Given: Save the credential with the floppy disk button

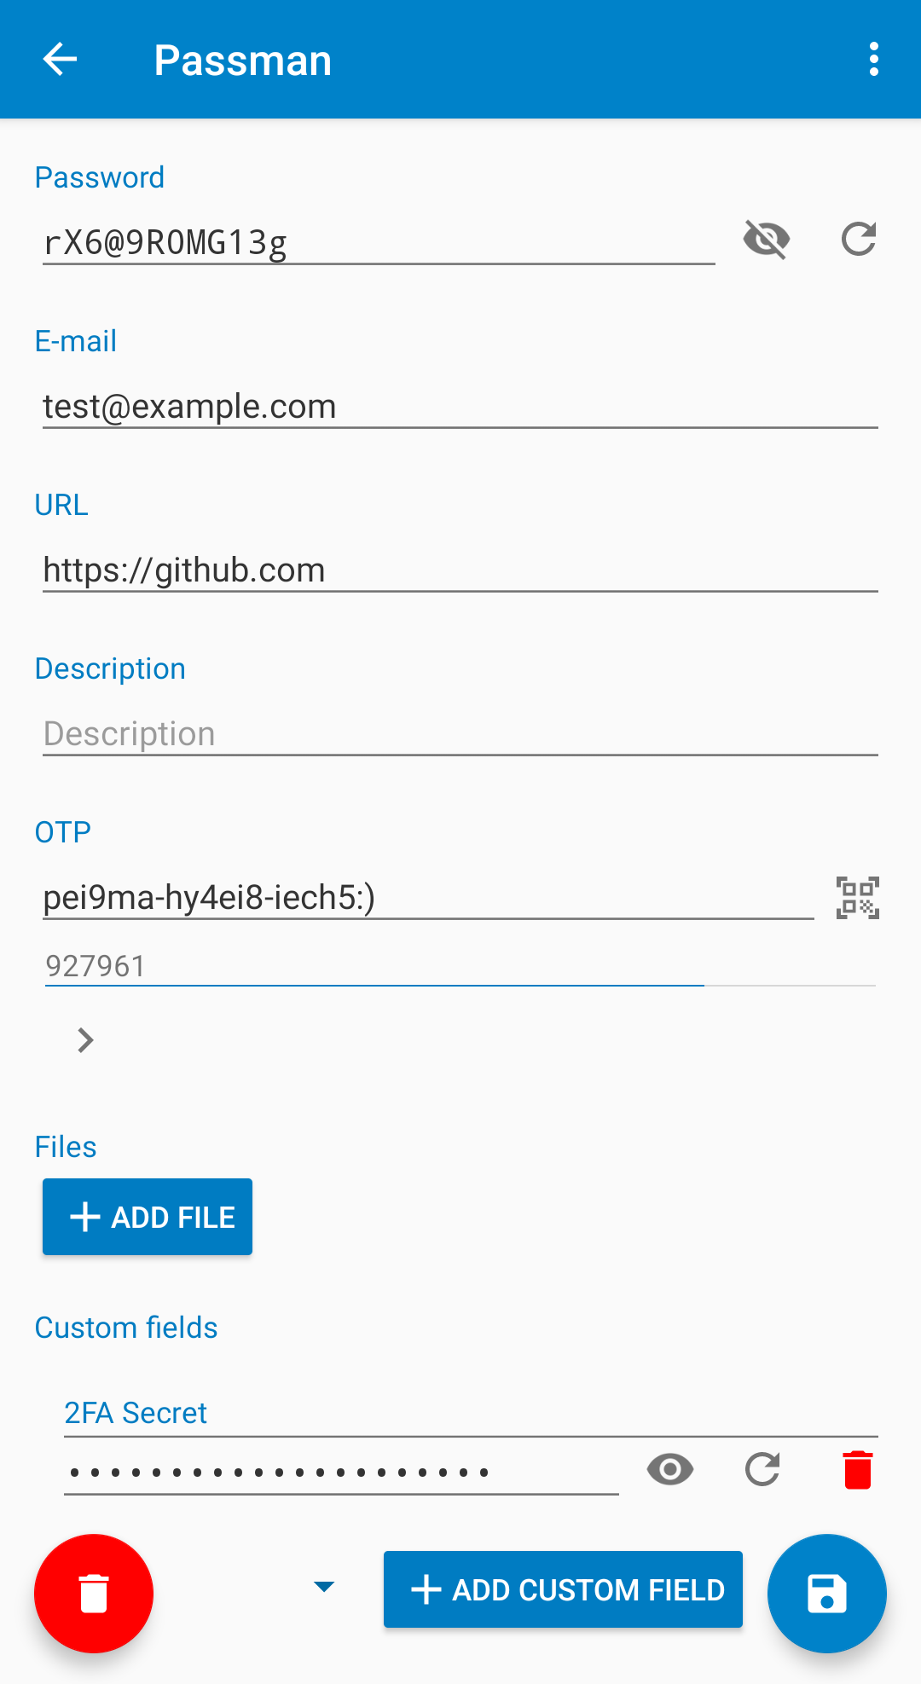Looking at the screenshot, I should click(826, 1593).
